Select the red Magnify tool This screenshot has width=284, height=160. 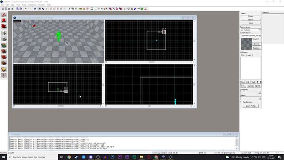[4, 20]
